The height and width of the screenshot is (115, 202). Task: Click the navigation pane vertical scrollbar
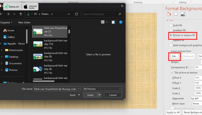pyautogui.click(x=27, y=36)
